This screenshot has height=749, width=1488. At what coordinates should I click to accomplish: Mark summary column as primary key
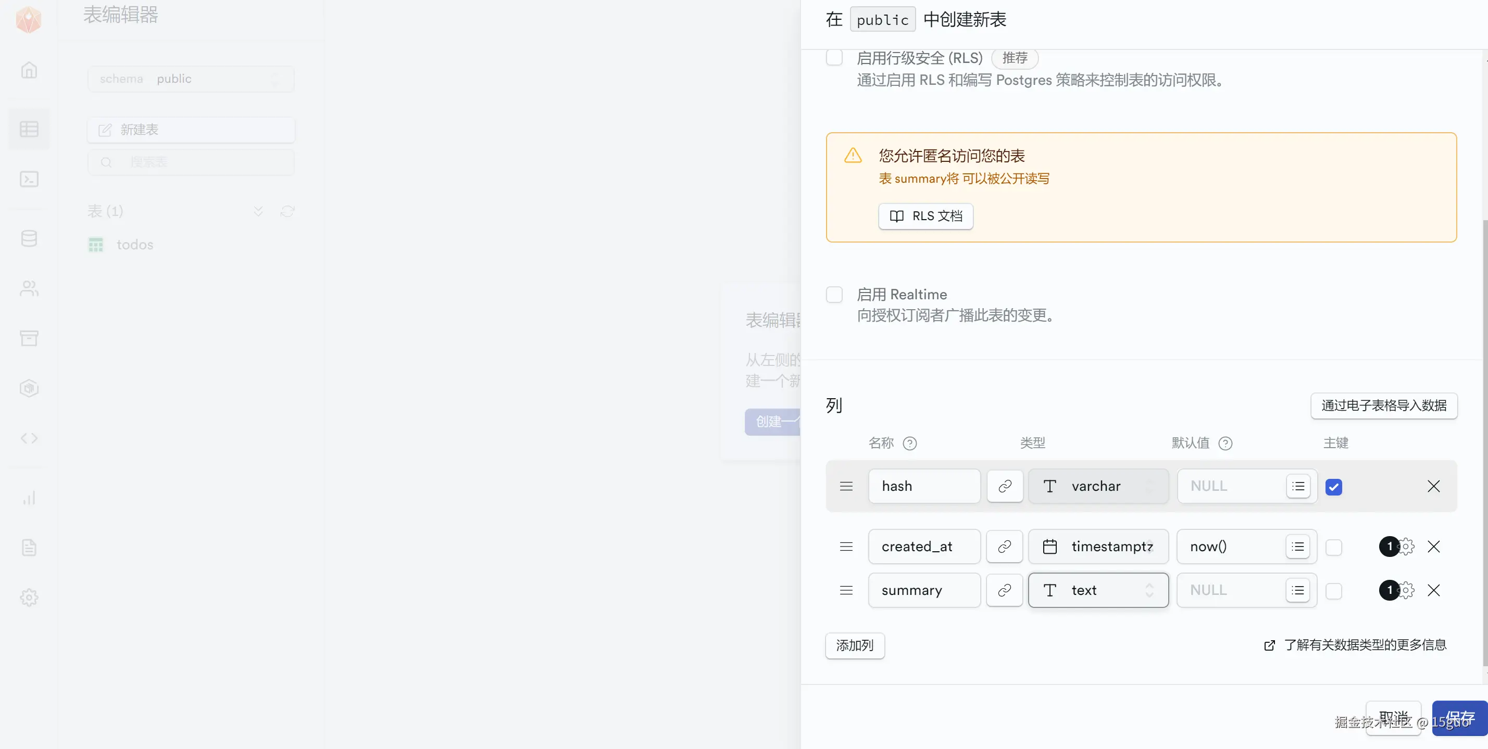point(1333,591)
